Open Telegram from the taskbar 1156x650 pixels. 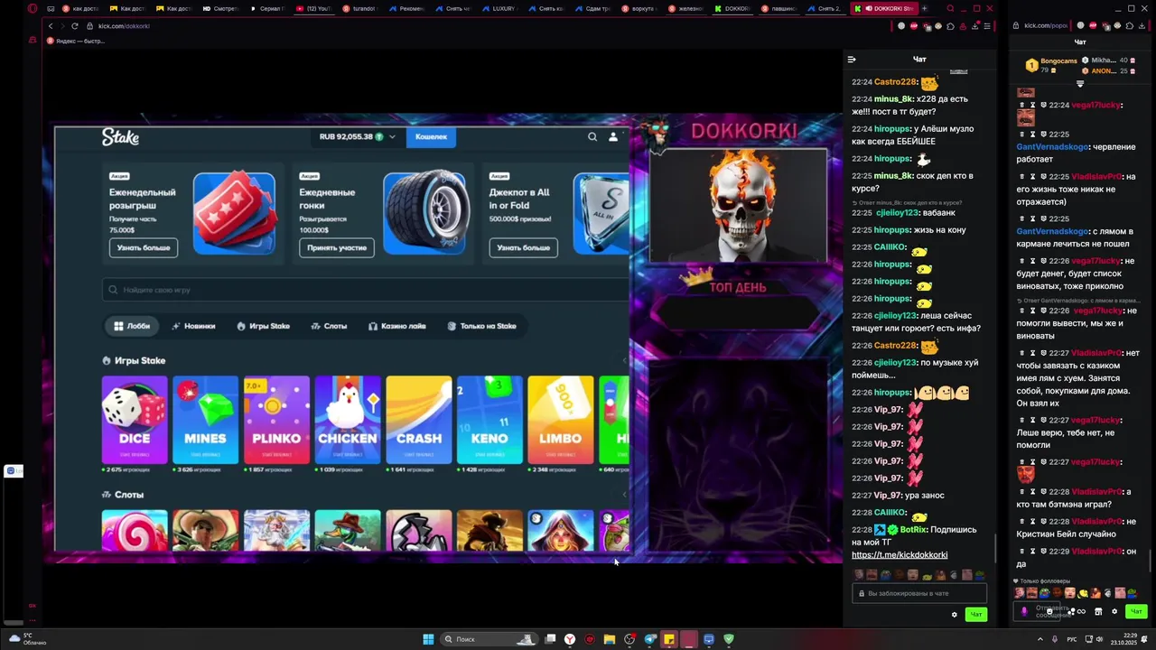tap(649, 639)
